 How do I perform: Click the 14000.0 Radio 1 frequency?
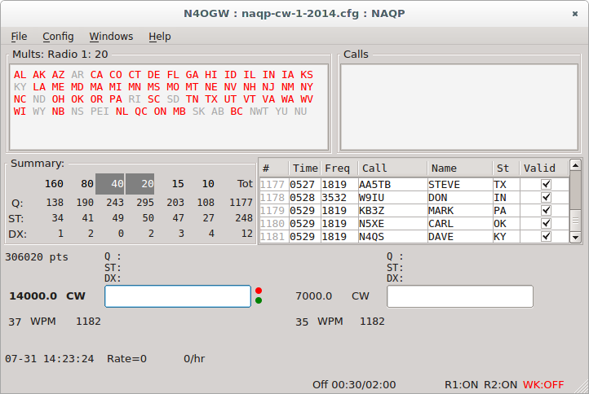click(33, 296)
